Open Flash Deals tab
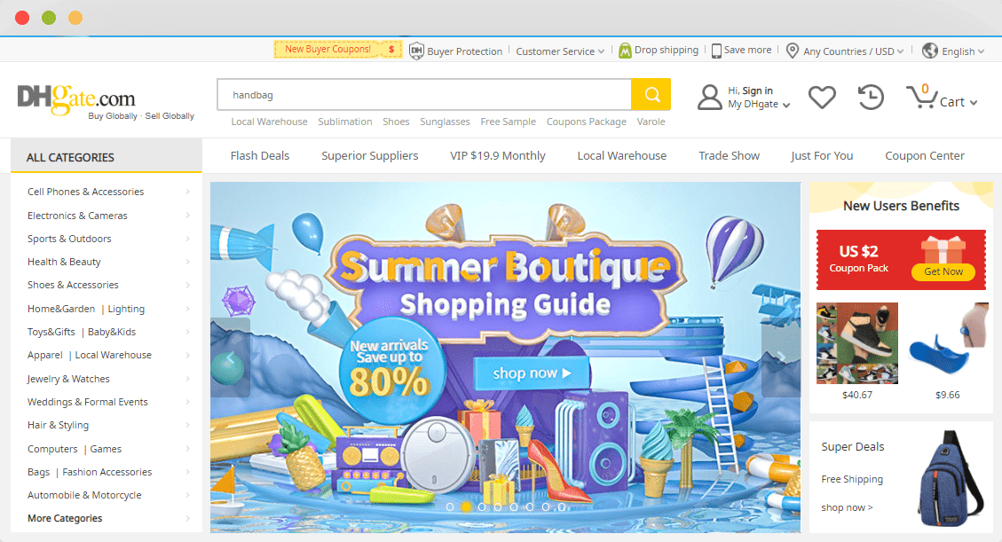Image resolution: width=1002 pixels, height=542 pixels. click(259, 156)
